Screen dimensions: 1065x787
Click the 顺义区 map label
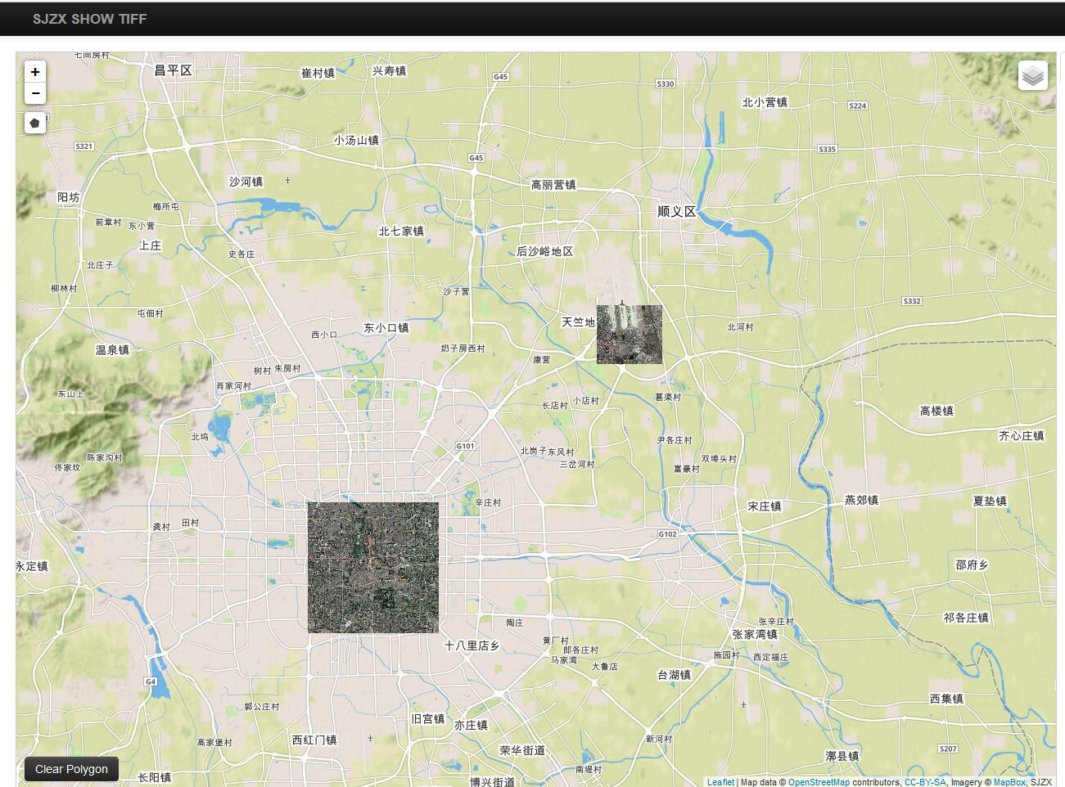[677, 211]
